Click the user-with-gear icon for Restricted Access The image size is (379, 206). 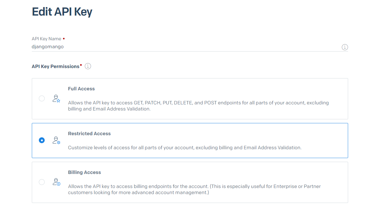tap(56, 140)
